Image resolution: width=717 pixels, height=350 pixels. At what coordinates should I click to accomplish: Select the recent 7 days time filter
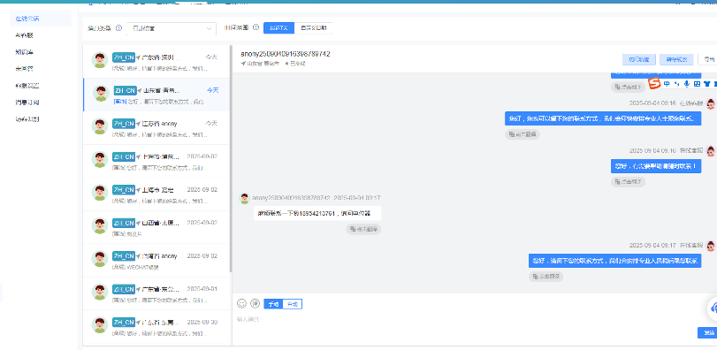point(279,28)
